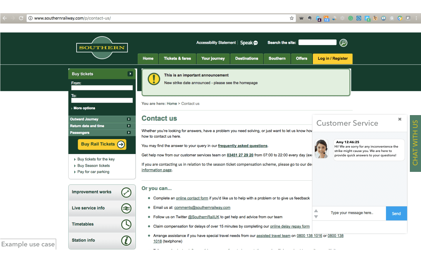Reload the page with the refresh icon

click(21, 18)
